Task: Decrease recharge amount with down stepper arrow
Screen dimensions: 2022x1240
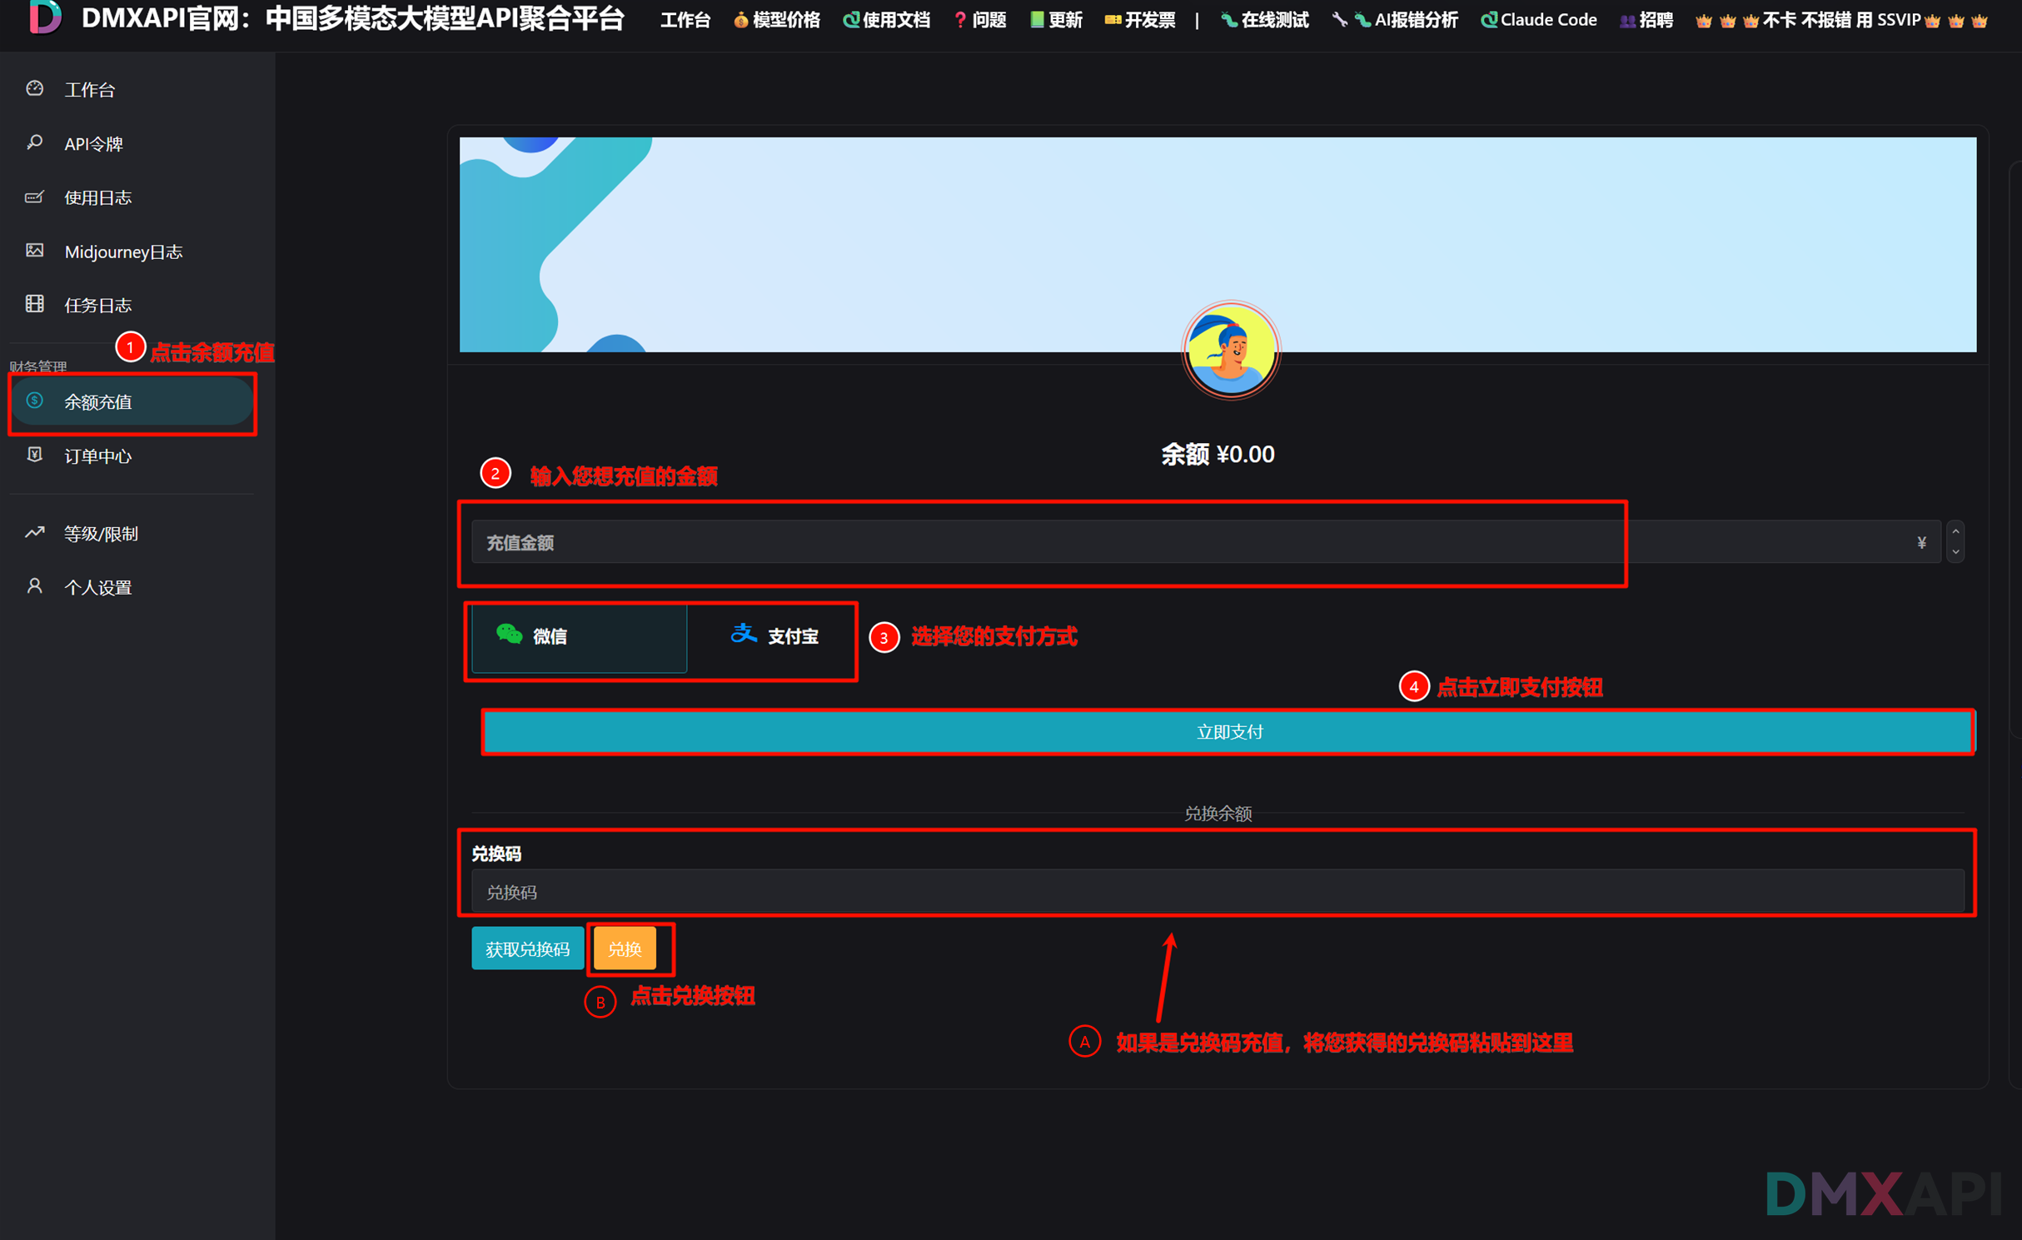Action: tap(1955, 551)
